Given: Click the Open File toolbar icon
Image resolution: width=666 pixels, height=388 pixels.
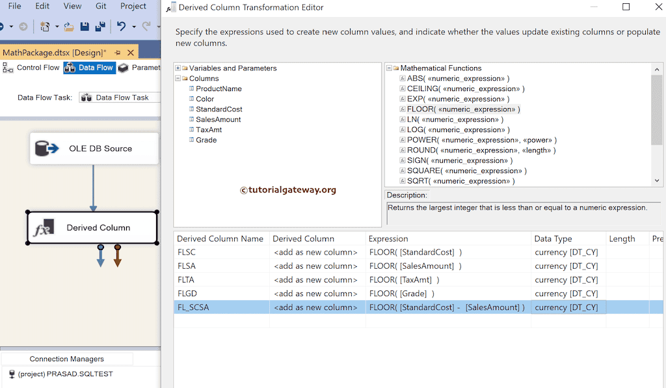Looking at the screenshot, I should point(68,26).
